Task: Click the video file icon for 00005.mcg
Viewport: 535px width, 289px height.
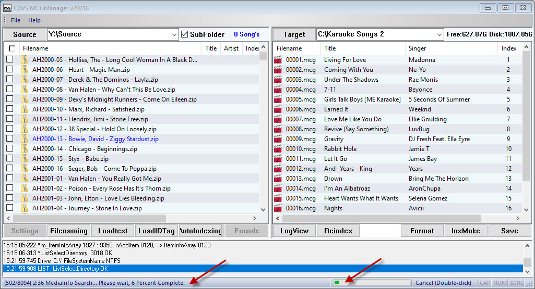Action: 278,99
